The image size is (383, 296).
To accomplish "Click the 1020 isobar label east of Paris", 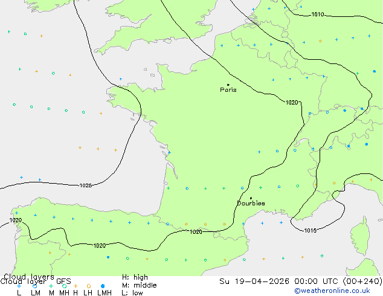I will [292, 103].
